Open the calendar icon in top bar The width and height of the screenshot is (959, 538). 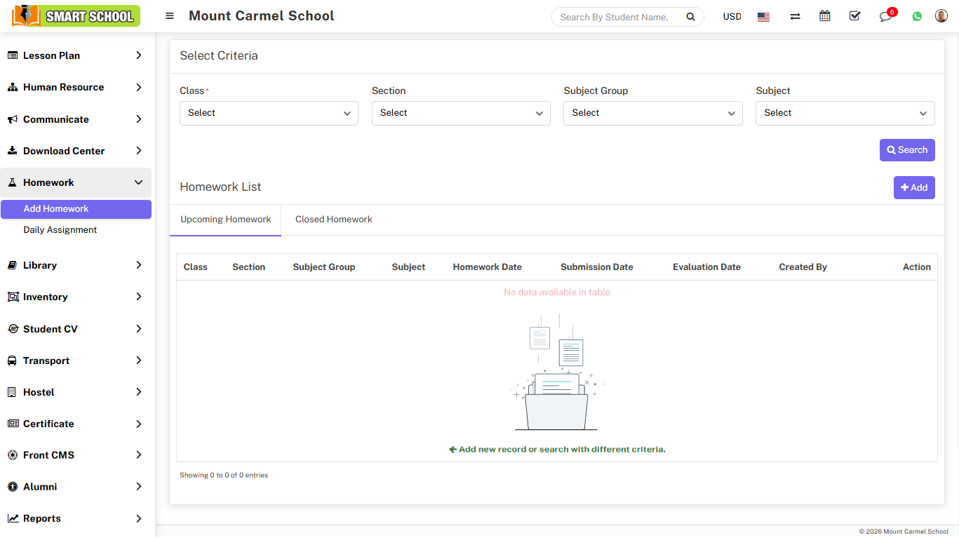[x=825, y=16]
